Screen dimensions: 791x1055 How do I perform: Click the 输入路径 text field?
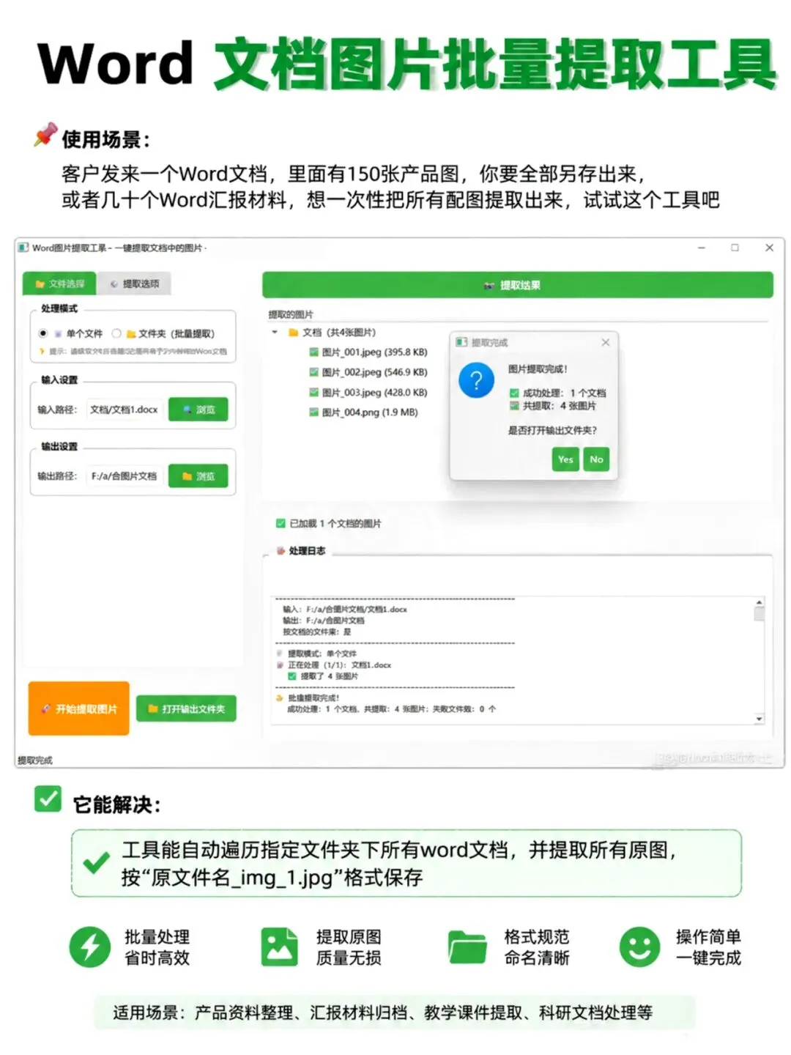tap(125, 410)
